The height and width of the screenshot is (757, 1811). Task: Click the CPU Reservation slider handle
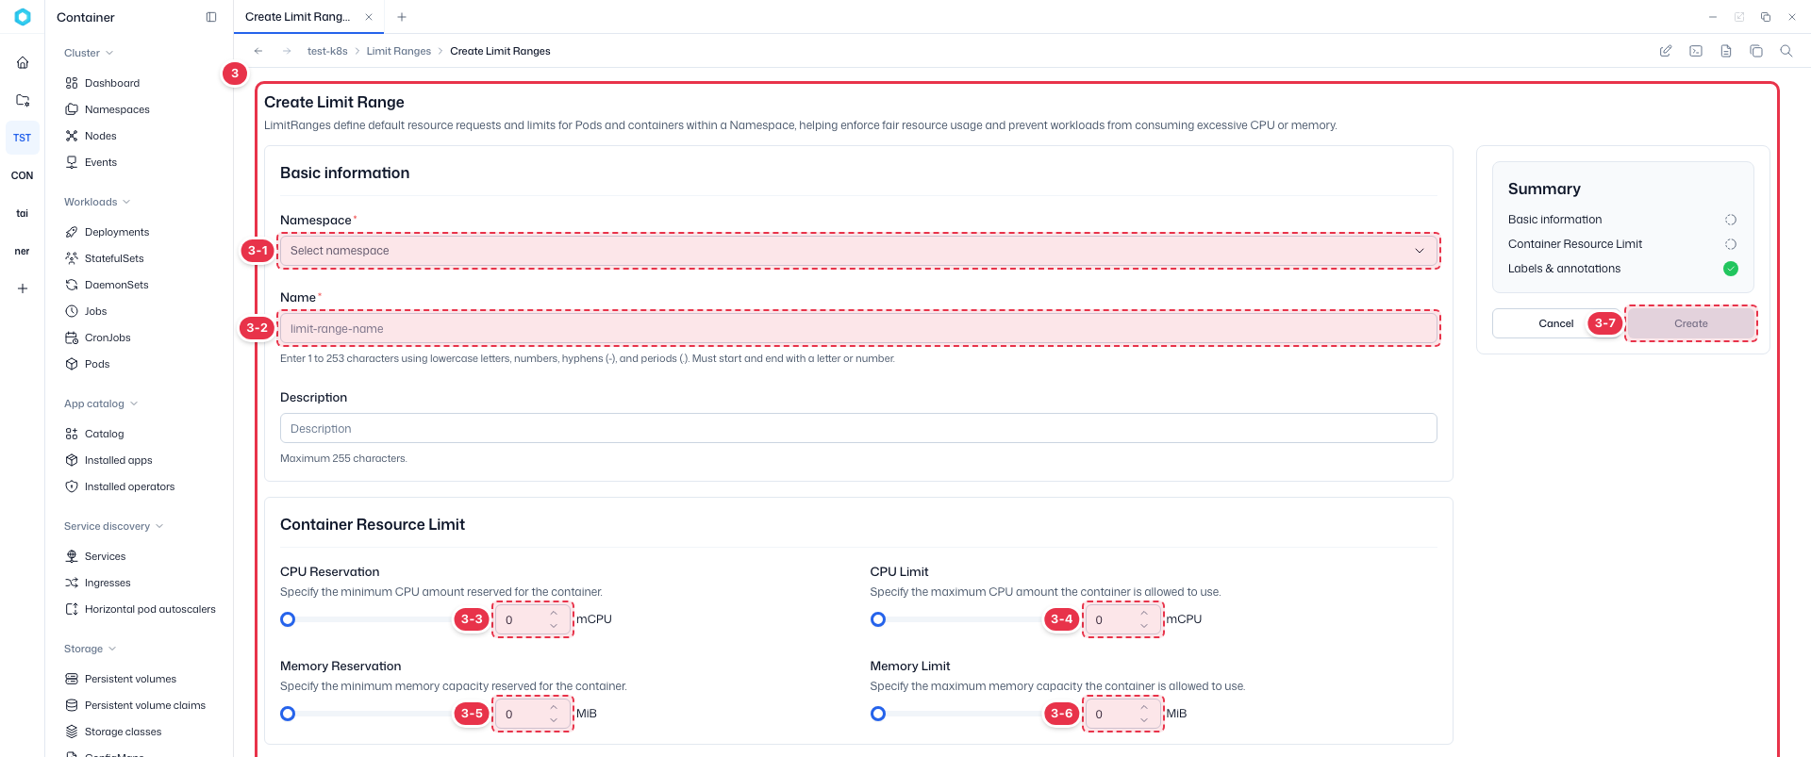tap(288, 619)
